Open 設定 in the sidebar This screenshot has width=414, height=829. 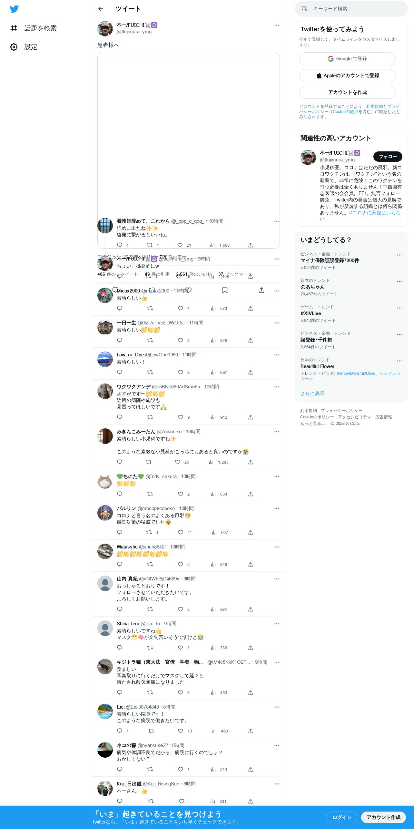coord(24,47)
